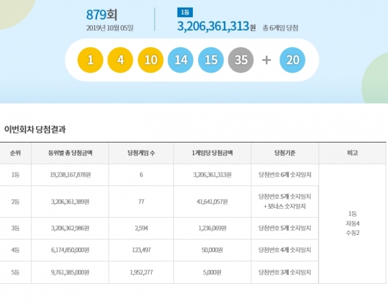The height and width of the screenshot is (305, 388).
Task: Click the blue 1등 badge above the prize amount
Action: click(184, 12)
